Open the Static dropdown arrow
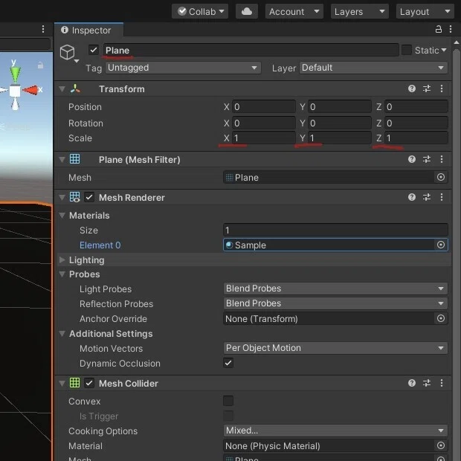Viewport: 461px width, 461px height. (x=444, y=50)
